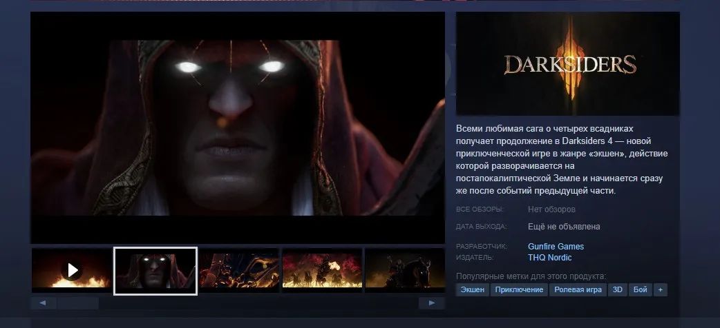720x328 pixels.
Task: Click the ДАТА ВЫХОДА label
Action: (481, 227)
